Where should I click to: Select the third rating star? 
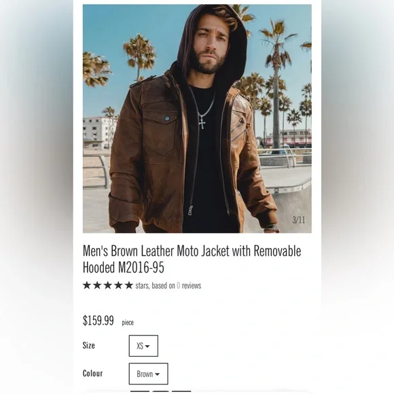point(108,285)
